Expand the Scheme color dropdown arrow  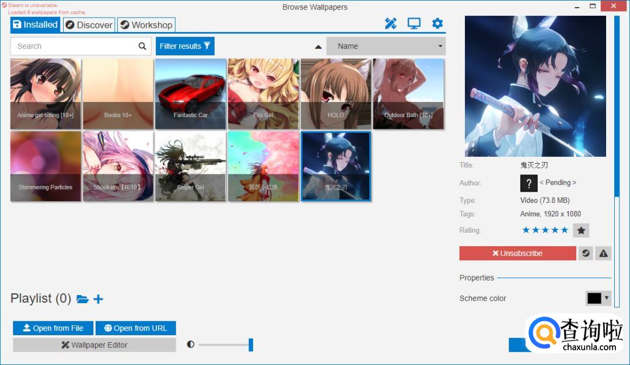tap(607, 298)
